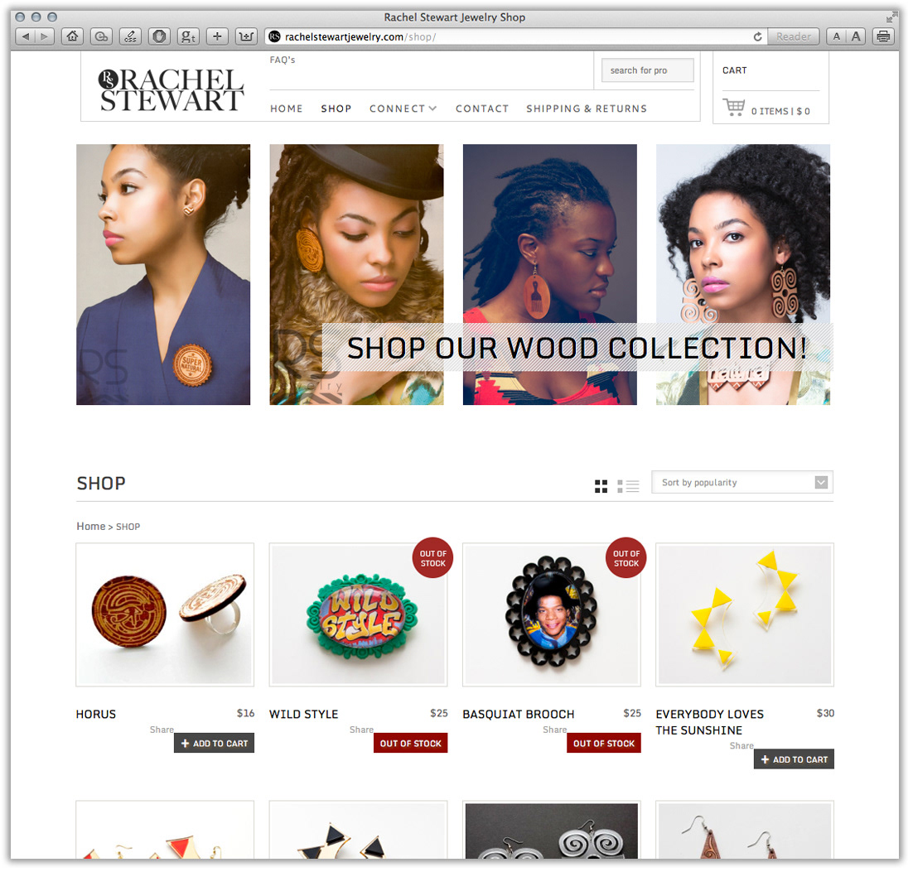Open the Sort by popularity dropdown
913x872 pixels.
coord(742,482)
